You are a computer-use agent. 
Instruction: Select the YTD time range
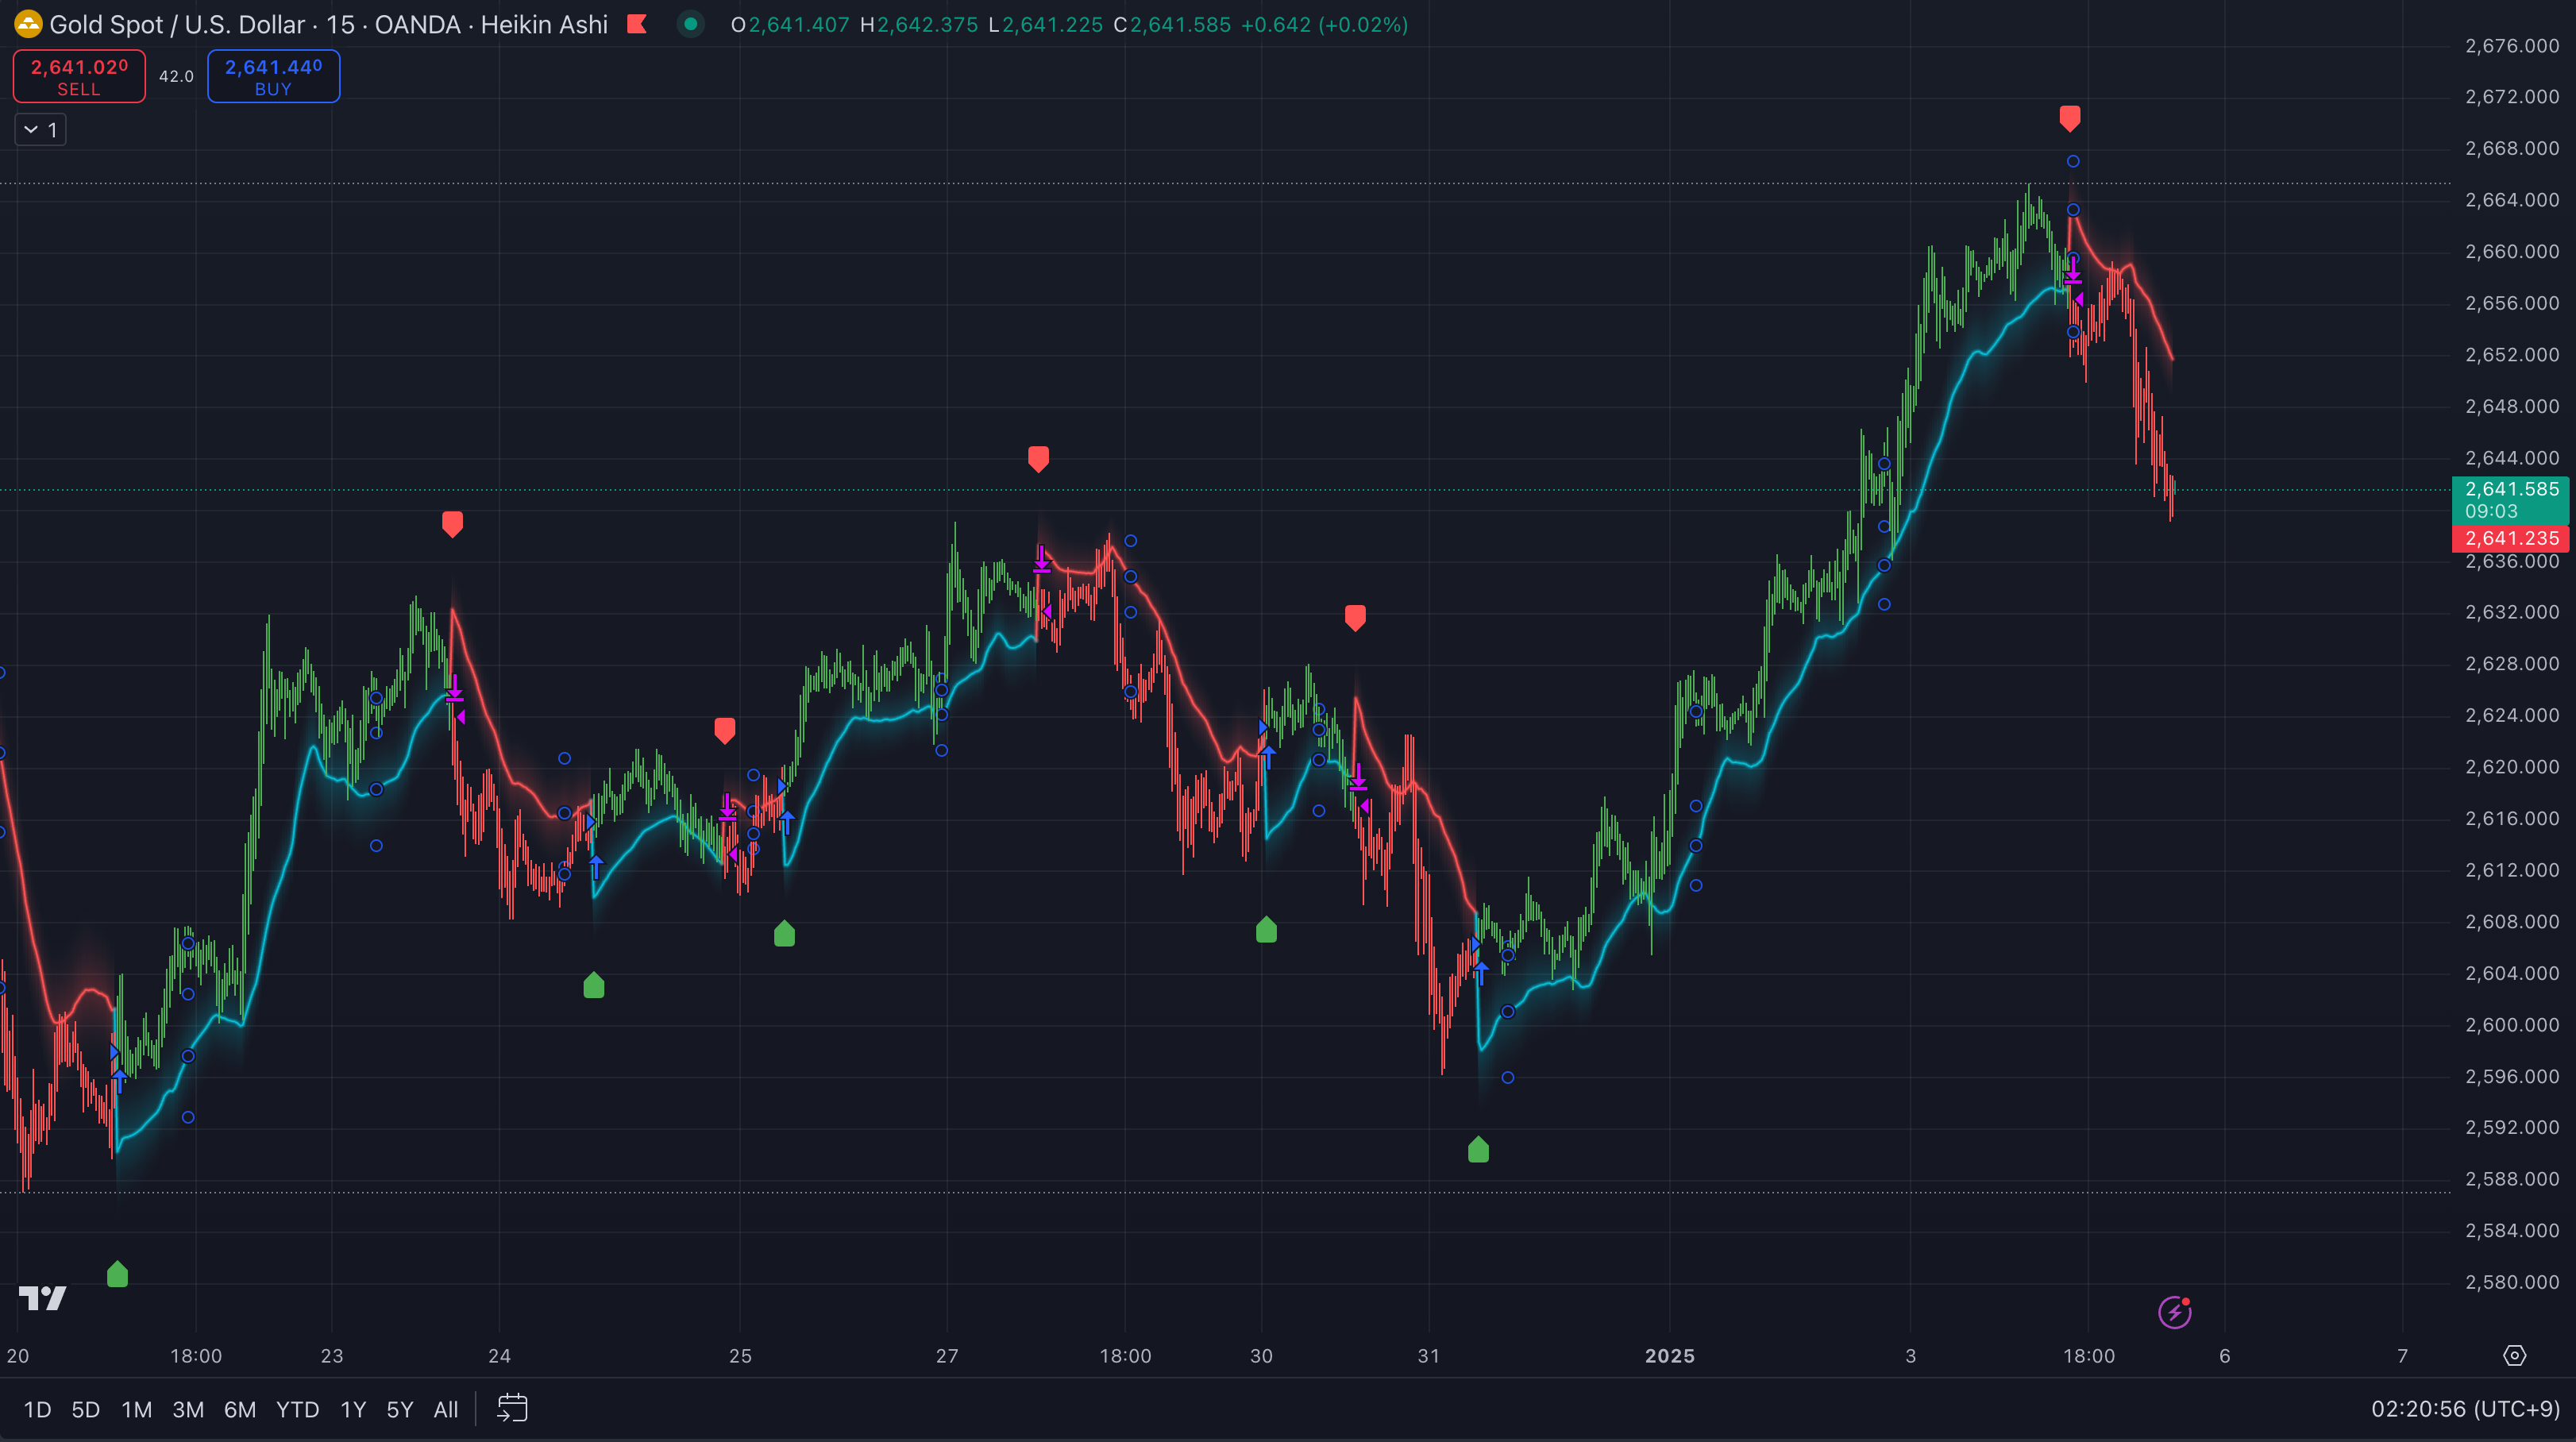coord(297,1409)
